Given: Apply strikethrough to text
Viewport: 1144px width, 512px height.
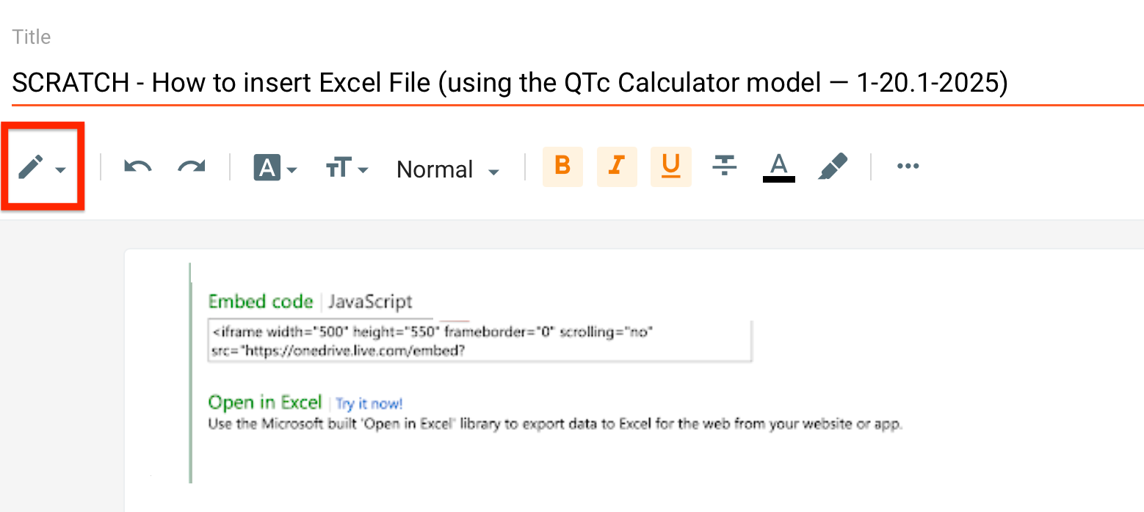Looking at the screenshot, I should 725,167.
